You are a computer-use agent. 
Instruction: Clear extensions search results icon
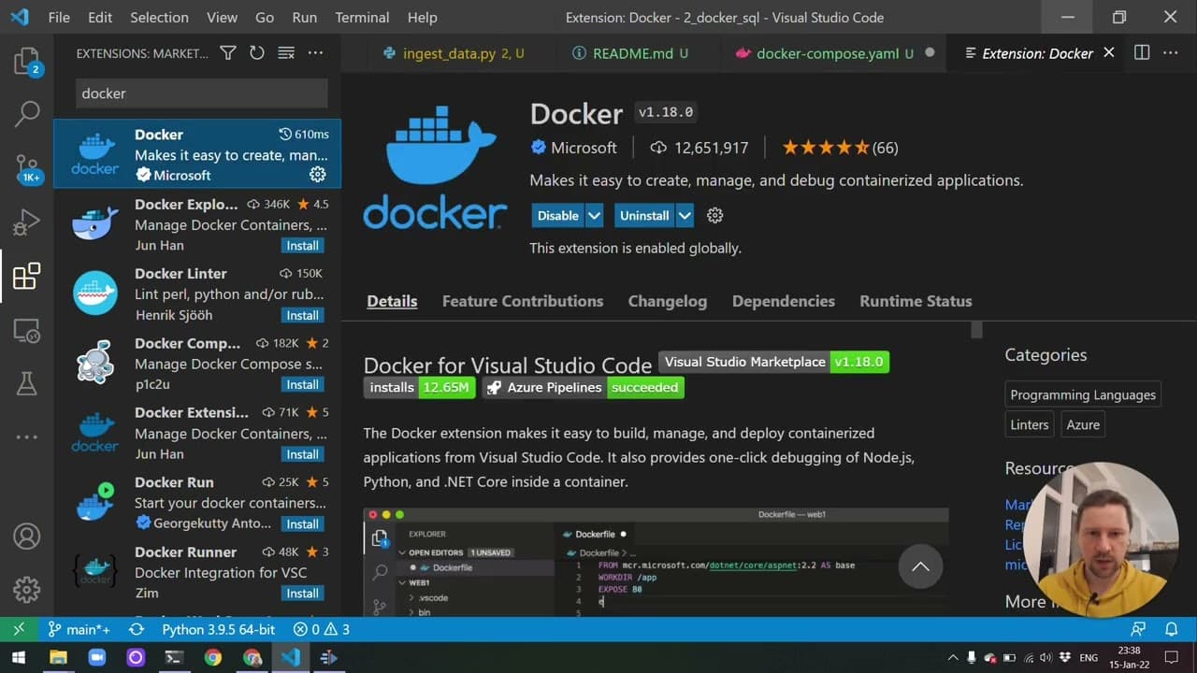(286, 53)
